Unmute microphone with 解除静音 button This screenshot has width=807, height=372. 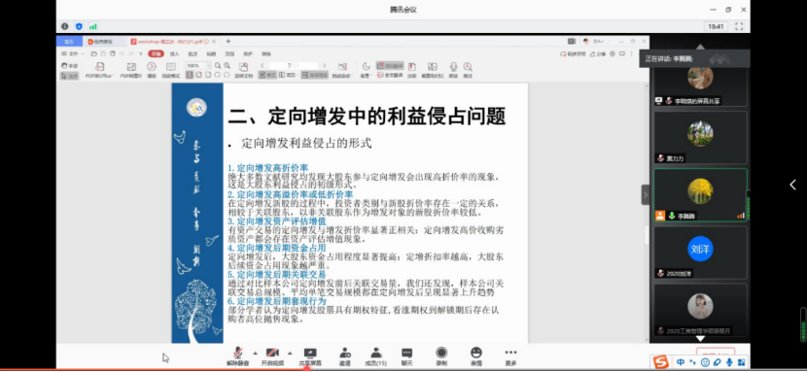[237, 356]
